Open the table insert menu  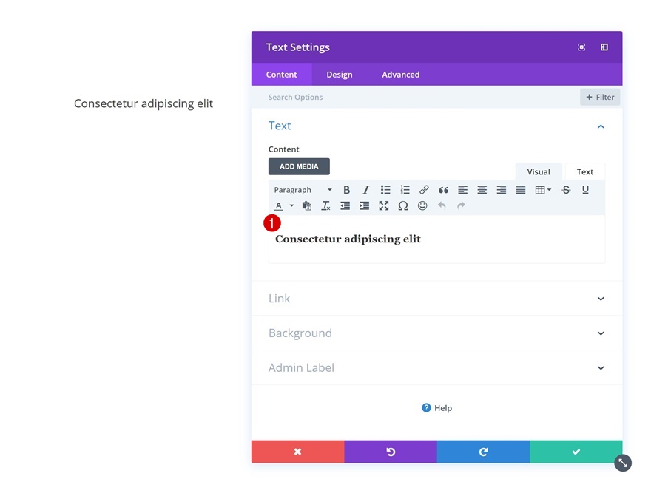(x=543, y=190)
